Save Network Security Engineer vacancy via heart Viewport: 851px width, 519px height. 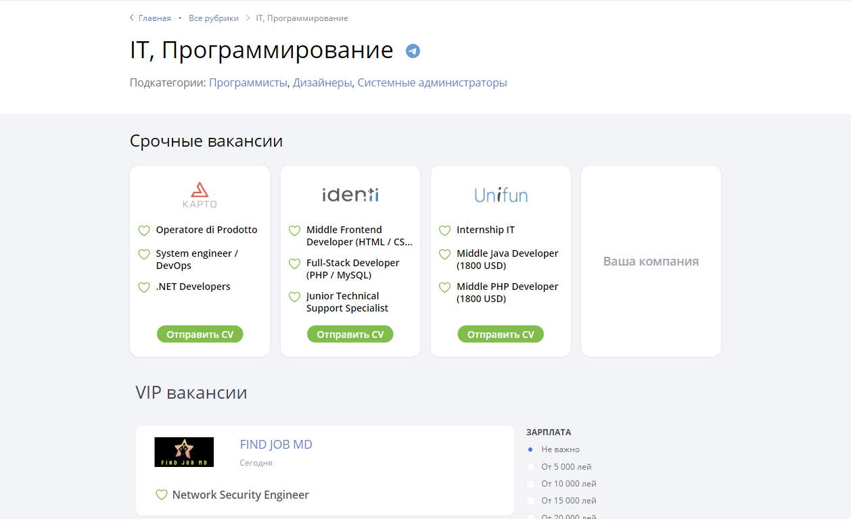(162, 495)
